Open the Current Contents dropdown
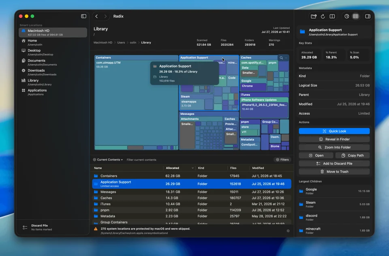The width and height of the screenshot is (389, 256). (108, 160)
